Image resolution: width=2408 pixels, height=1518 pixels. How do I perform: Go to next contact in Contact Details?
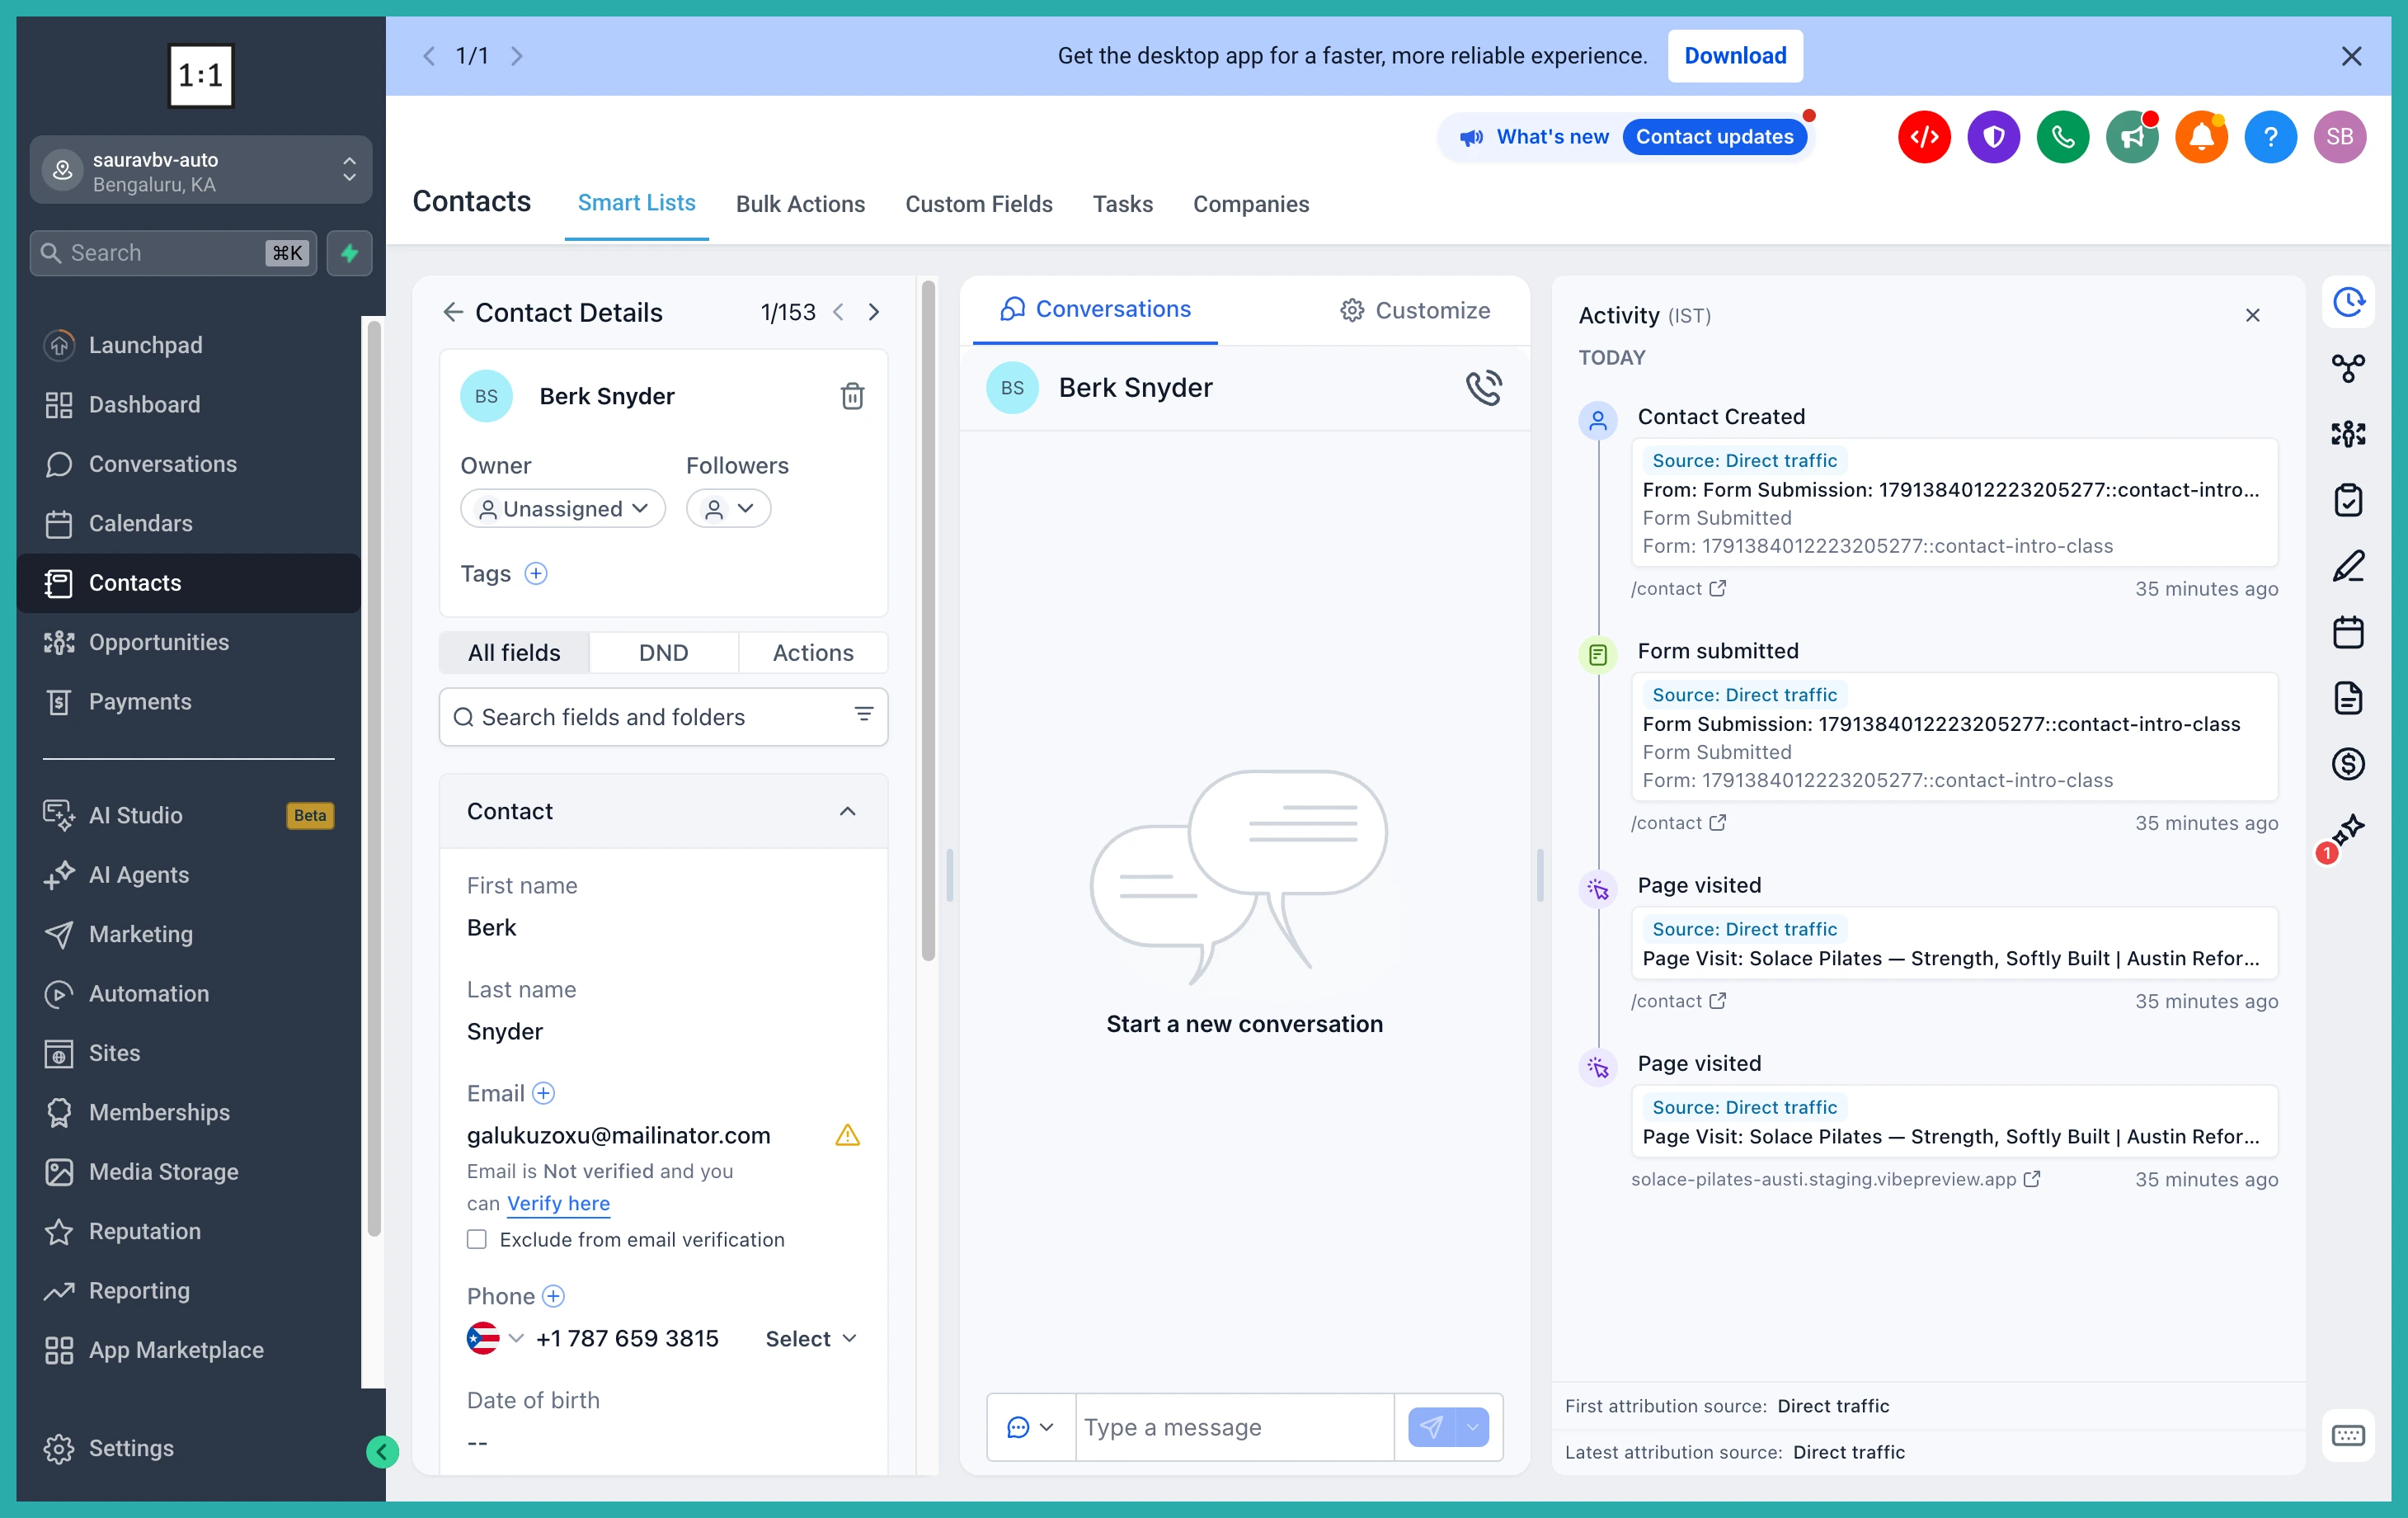(x=874, y=312)
